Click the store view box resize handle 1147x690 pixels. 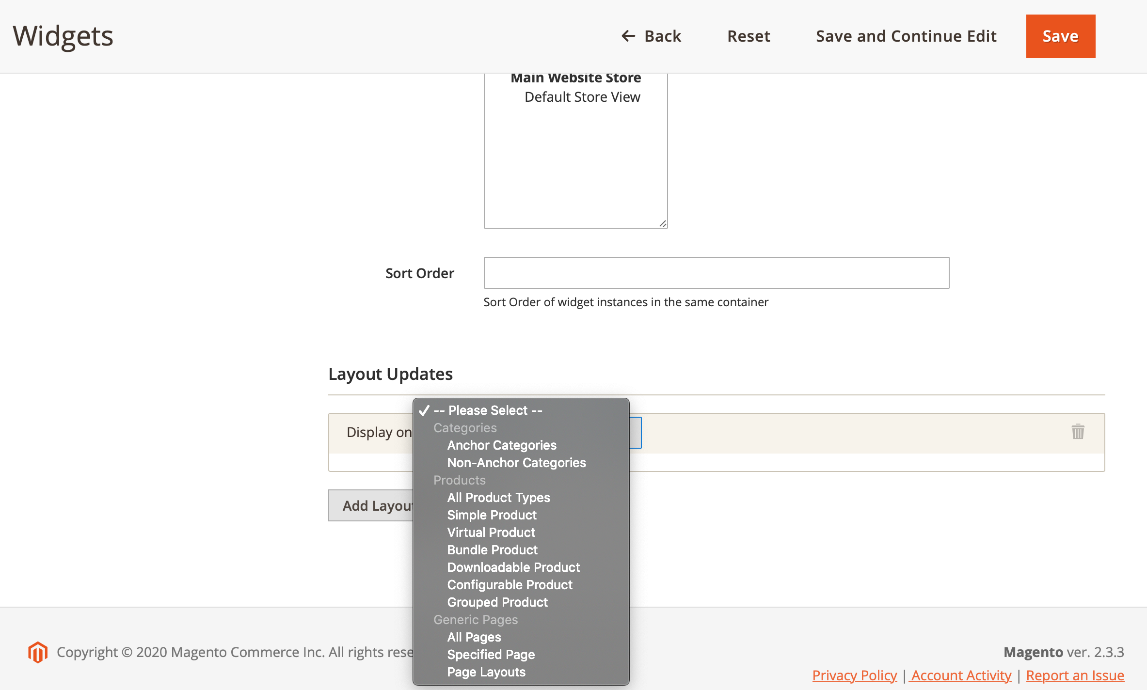coord(663,223)
